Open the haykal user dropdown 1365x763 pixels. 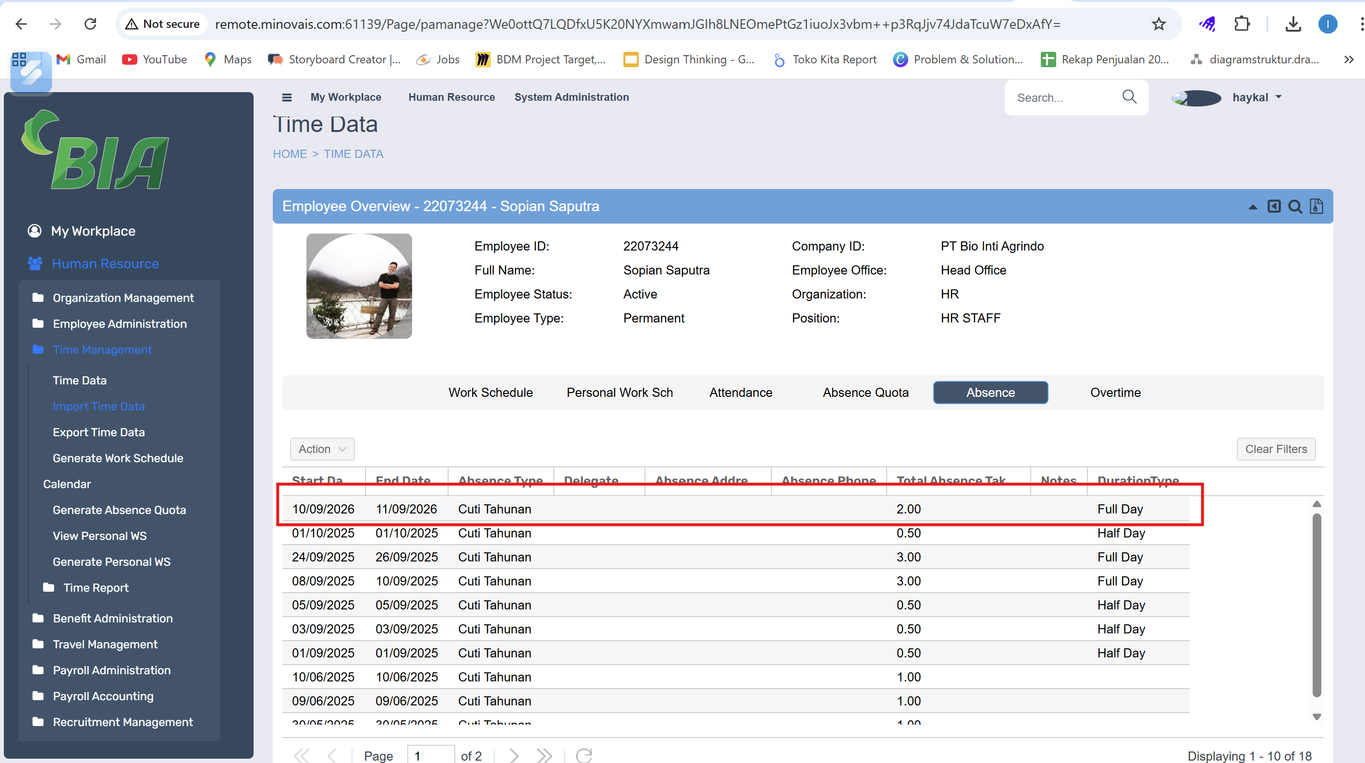click(x=1256, y=97)
